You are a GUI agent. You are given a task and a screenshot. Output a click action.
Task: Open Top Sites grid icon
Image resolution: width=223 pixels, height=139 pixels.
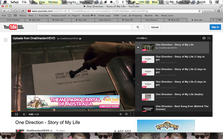[x=15, y=16]
